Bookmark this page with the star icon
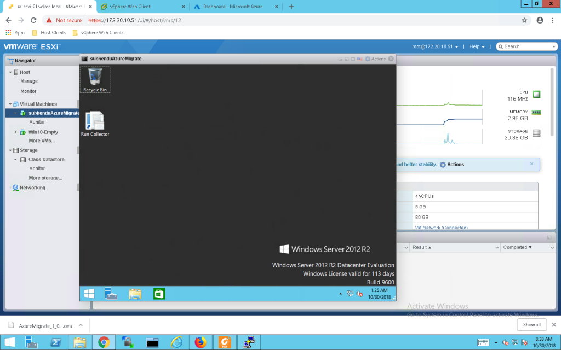 524,20
